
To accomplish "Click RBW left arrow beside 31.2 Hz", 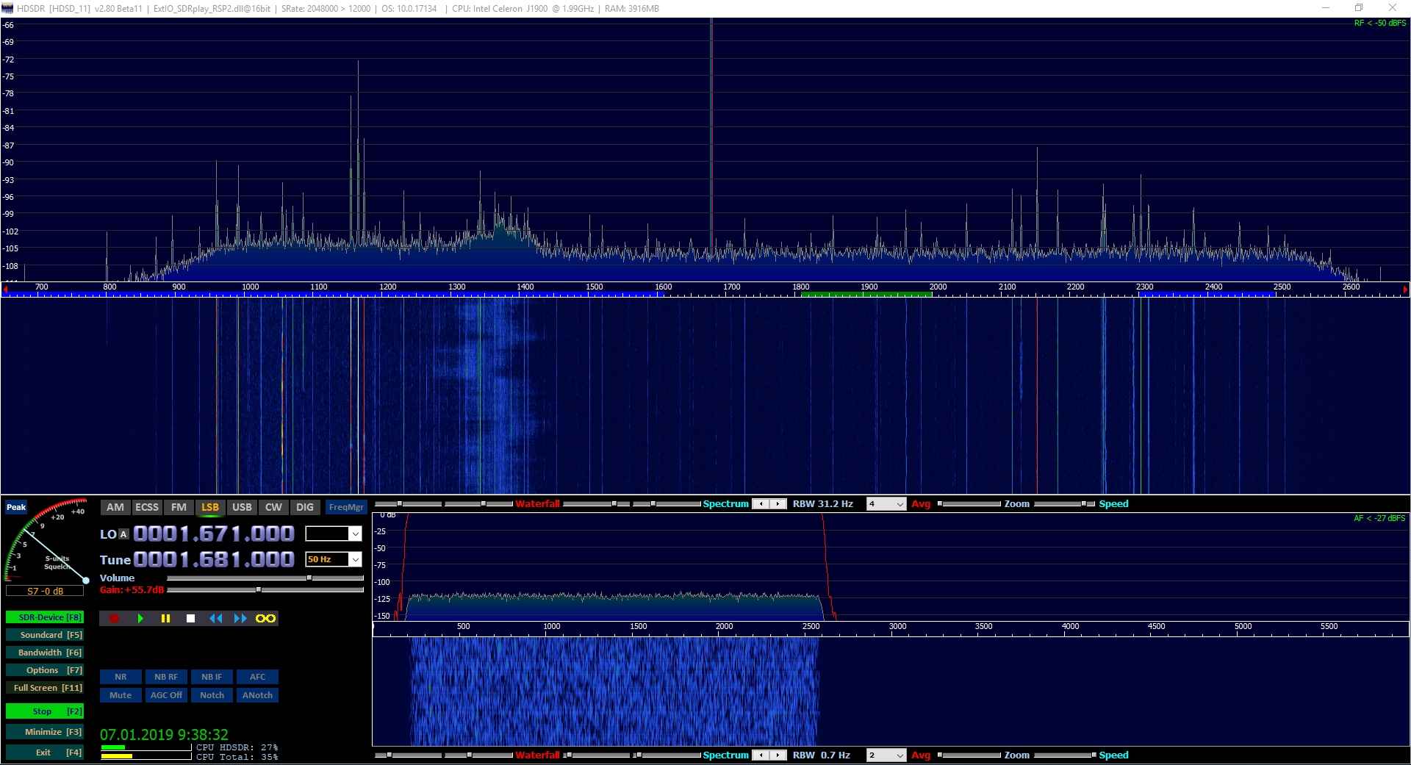I will (x=761, y=504).
